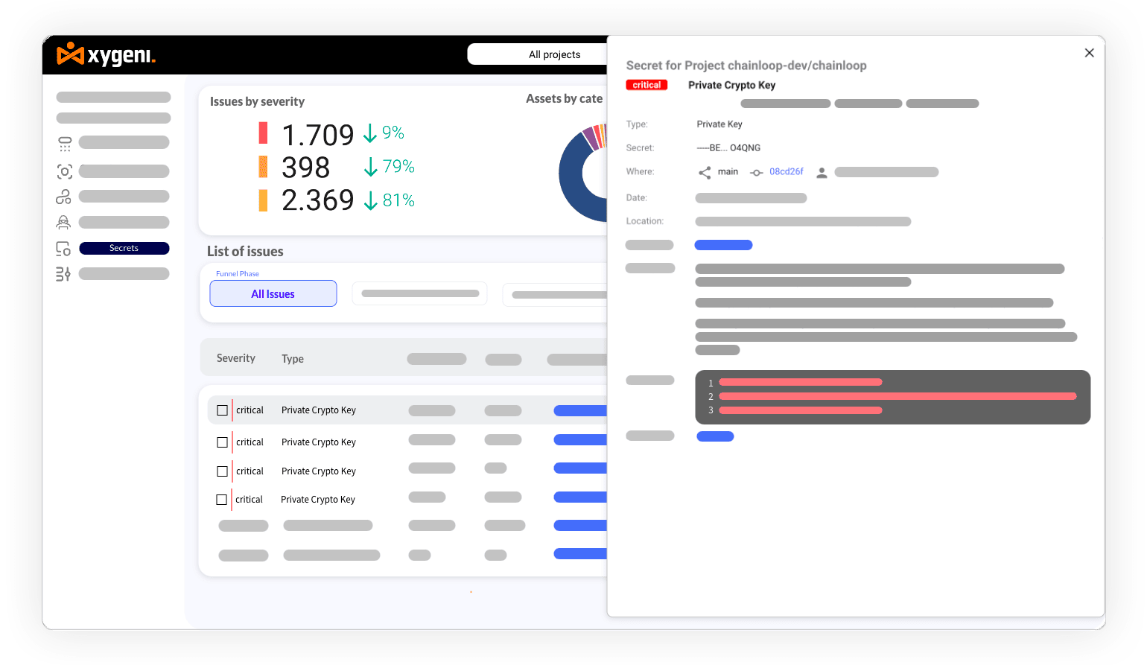Check the first critical Private Crypto Key row

221,410
